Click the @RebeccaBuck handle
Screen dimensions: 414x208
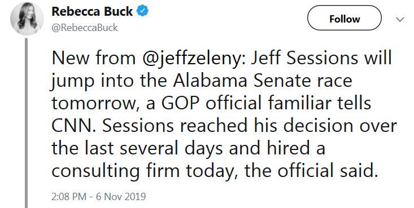(85, 28)
